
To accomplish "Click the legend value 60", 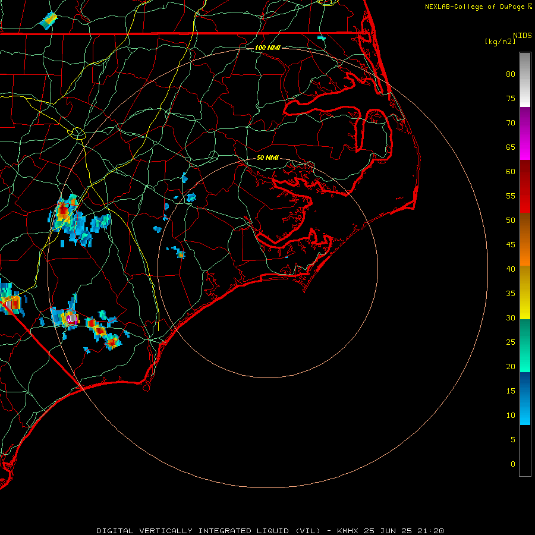I will (511, 172).
